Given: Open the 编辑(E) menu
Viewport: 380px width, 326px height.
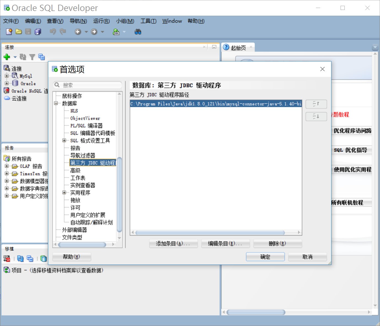Looking at the screenshot, I should tap(33, 21).
